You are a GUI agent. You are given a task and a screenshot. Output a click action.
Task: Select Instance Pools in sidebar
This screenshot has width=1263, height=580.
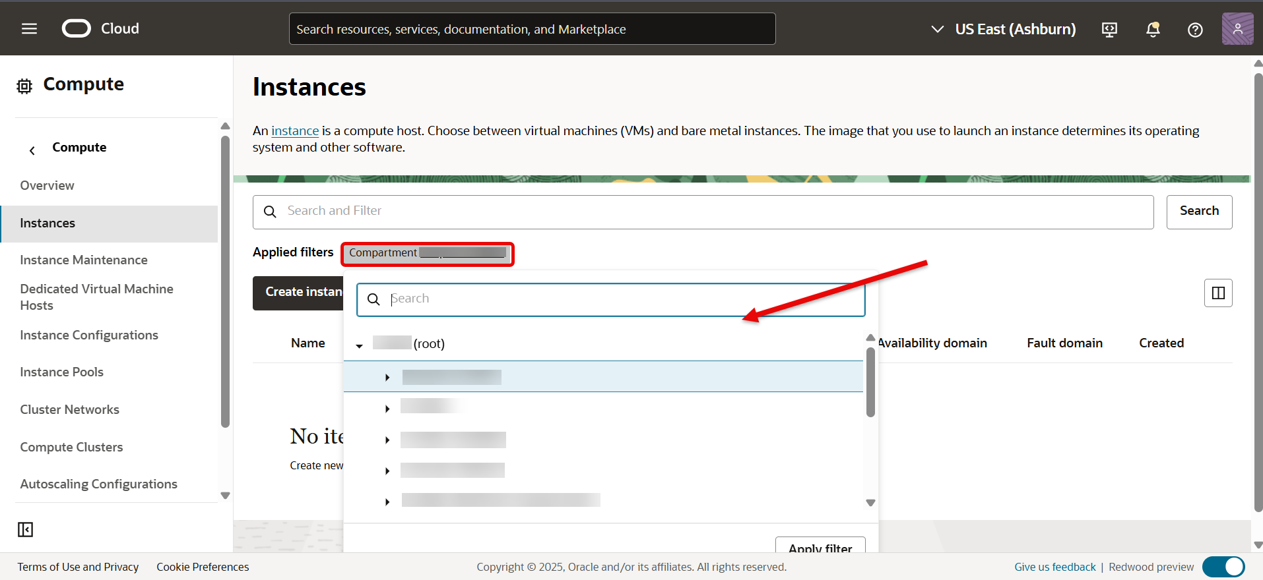[x=61, y=372]
